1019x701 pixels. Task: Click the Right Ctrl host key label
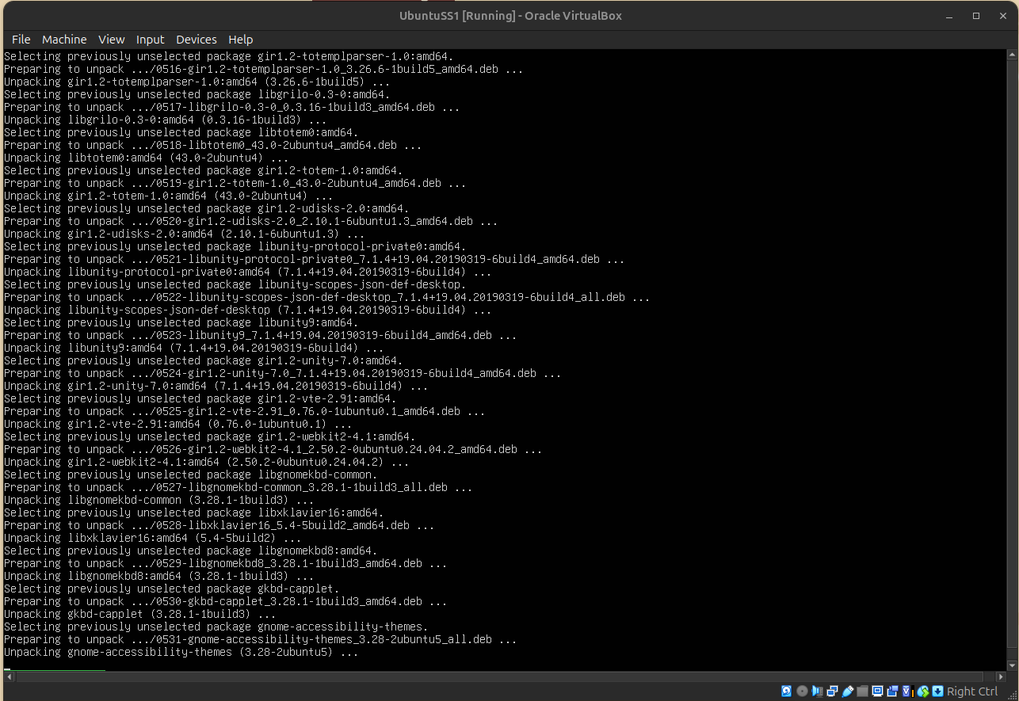pos(972,691)
